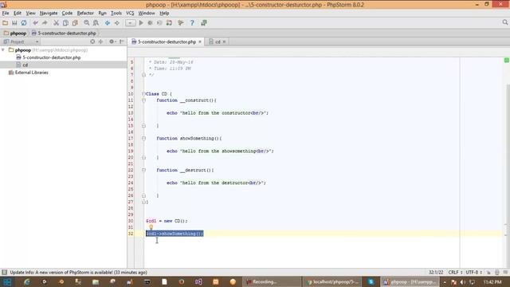Fold the Class CD block at line 10
This screenshot has width=510, height=287.
click(143, 94)
